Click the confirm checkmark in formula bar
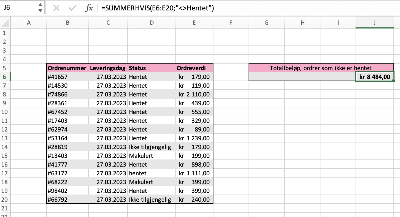Image resolution: width=400 pixels, height=217 pixels. [x=72, y=8]
